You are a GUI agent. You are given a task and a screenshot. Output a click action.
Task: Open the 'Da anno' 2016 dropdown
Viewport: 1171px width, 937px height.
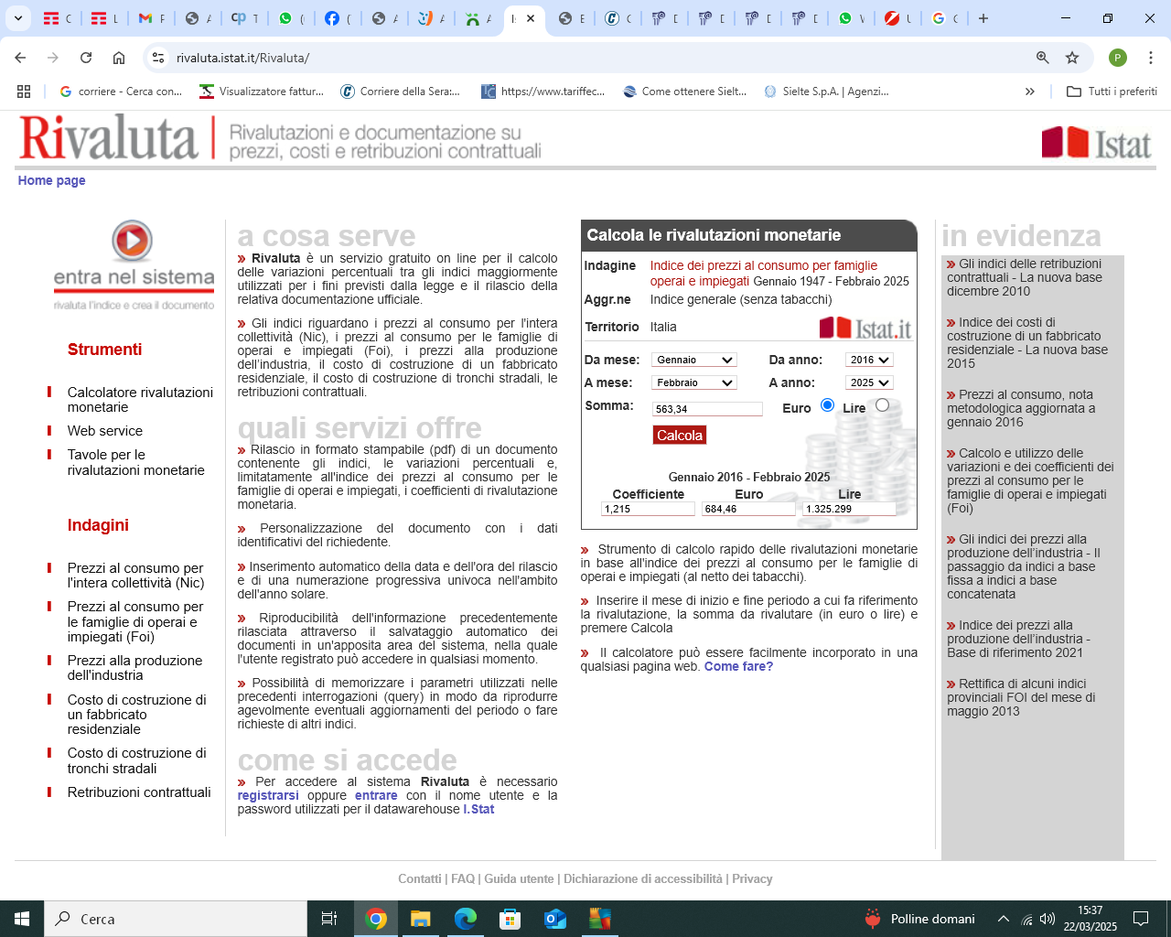869,360
